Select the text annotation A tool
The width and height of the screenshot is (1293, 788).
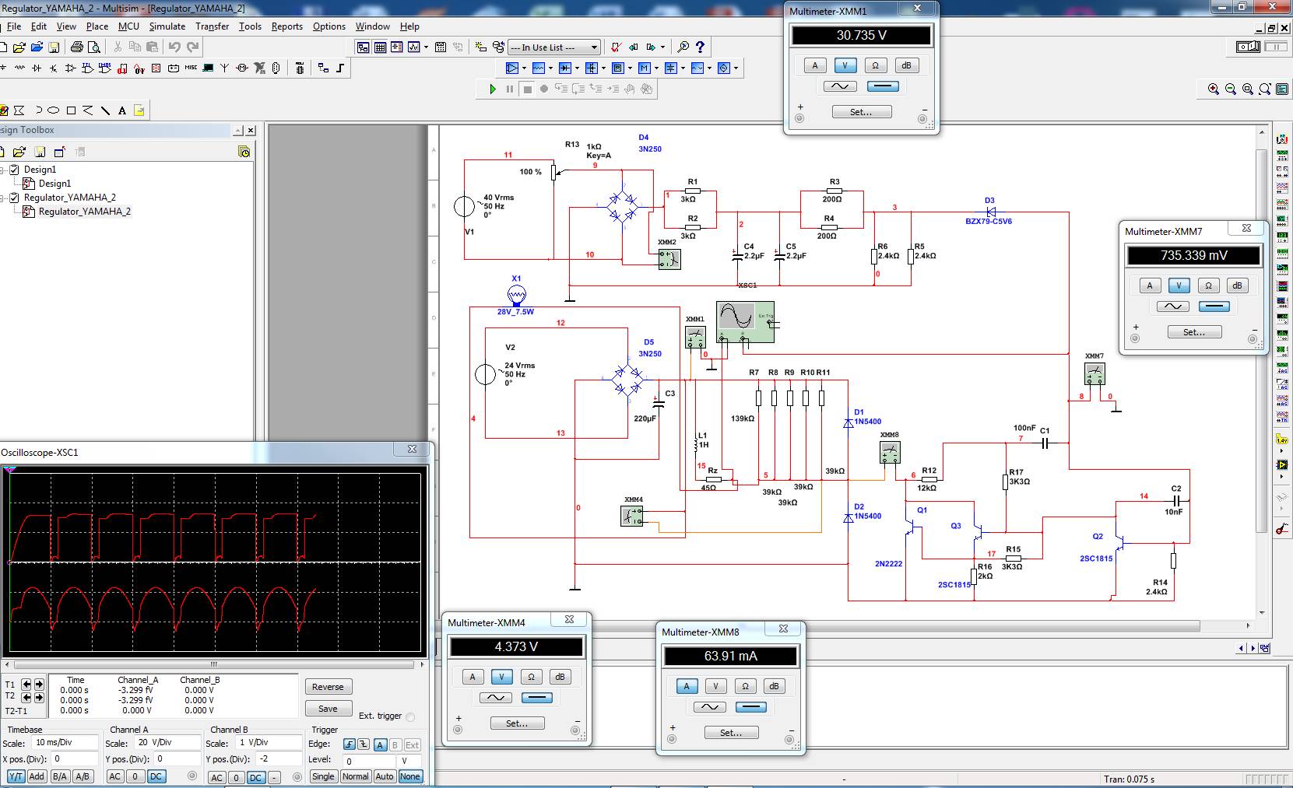122,110
